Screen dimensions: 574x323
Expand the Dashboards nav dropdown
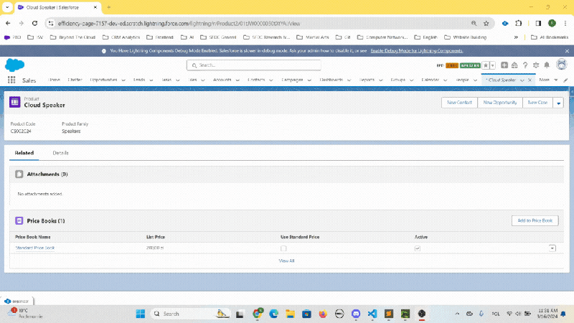click(349, 80)
